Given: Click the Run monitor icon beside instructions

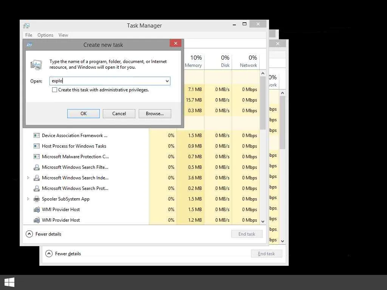Looking at the screenshot, I should 36,65.
